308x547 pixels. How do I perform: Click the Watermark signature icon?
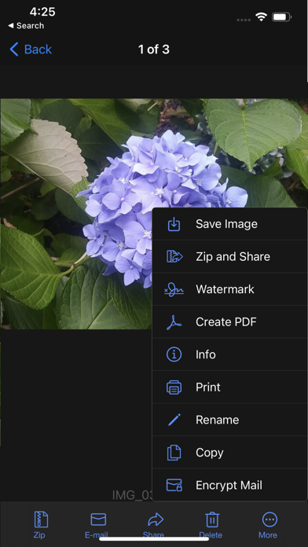click(174, 289)
